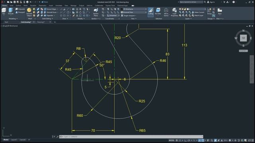Click the new drawing tab plus button

(55, 22)
